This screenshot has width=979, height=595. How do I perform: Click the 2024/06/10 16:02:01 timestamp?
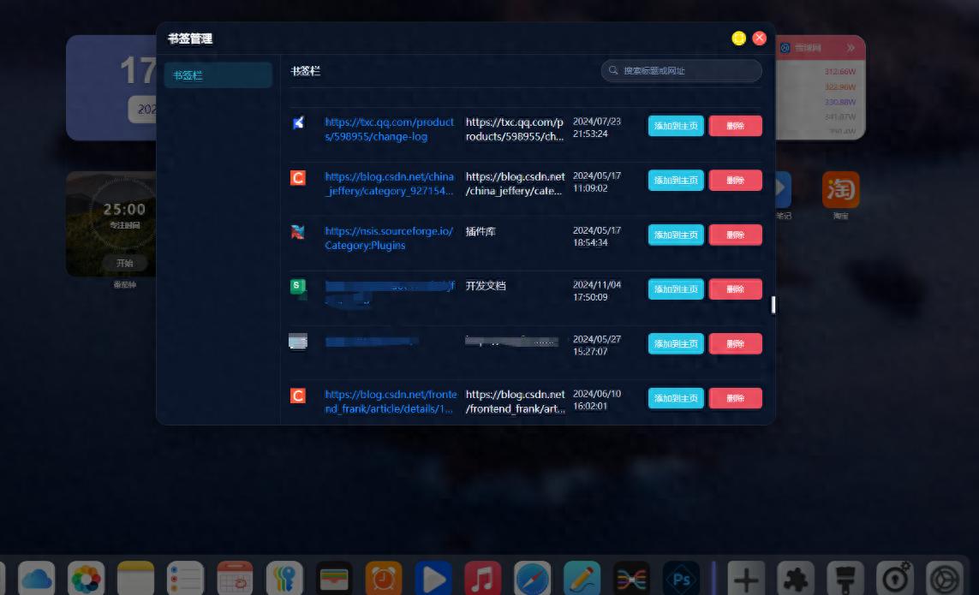pyautogui.click(x=597, y=400)
